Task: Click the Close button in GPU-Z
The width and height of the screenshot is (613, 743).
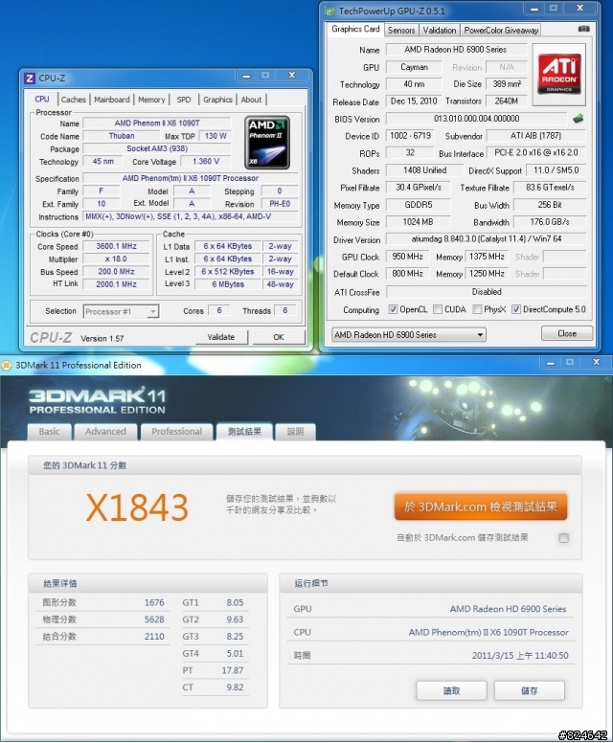Action: 567,333
